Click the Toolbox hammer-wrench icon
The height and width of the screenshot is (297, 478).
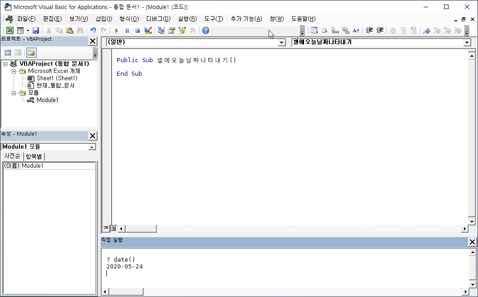pyautogui.click(x=193, y=30)
